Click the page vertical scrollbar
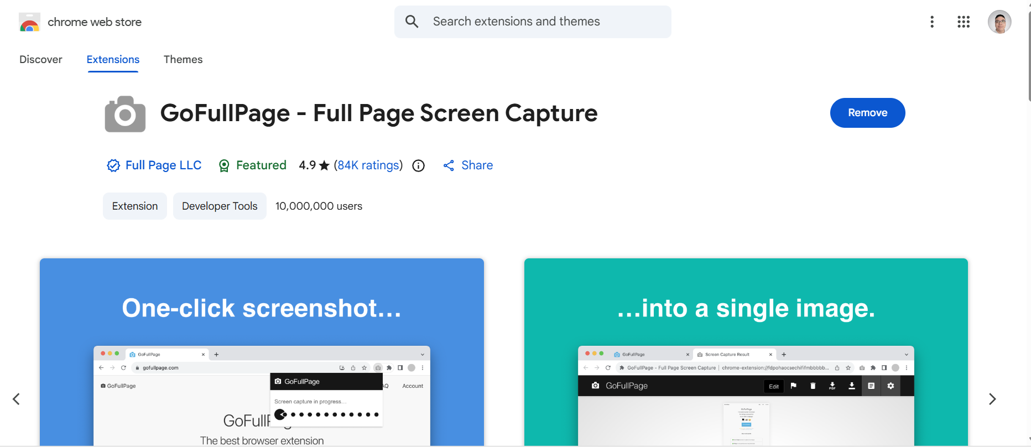Viewport: 1031px width, 447px height. [1029, 55]
